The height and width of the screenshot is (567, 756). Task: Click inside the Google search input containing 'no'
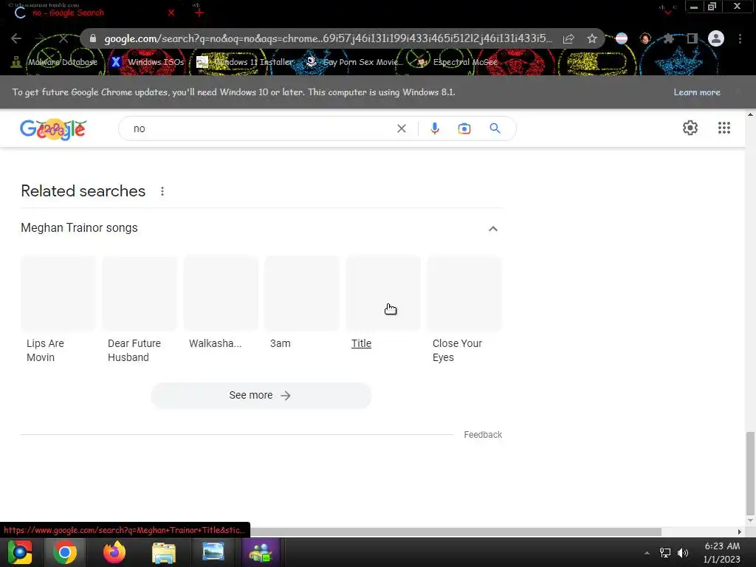click(x=261, y=128)
